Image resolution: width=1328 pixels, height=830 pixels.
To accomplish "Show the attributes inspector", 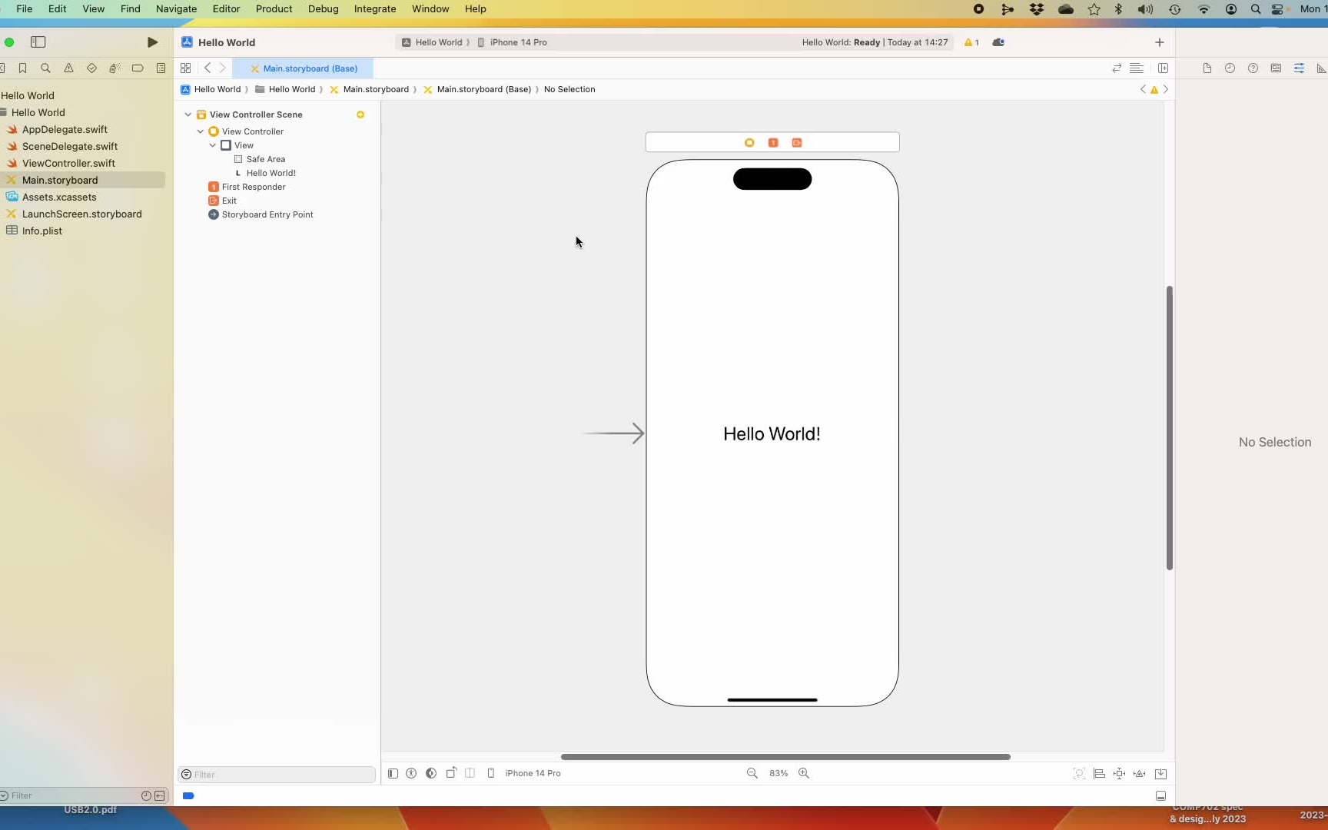I will [1299, 68].
